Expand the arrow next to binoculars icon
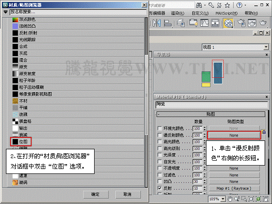 [x=204, y=5]
